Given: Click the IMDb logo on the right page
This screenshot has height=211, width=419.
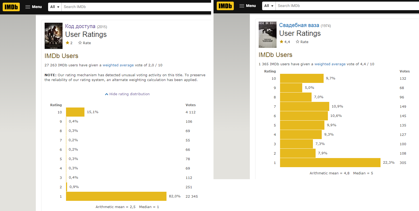Looking at the screenshot, I should 225,6.
